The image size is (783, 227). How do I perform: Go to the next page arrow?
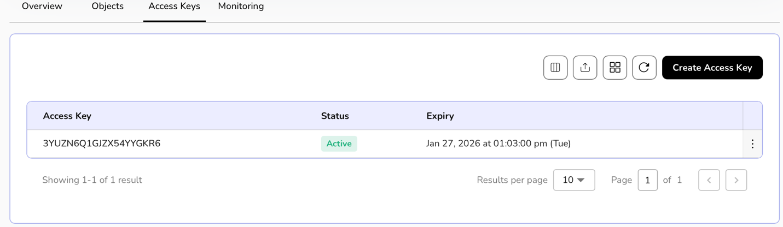[x=736, y=180]
